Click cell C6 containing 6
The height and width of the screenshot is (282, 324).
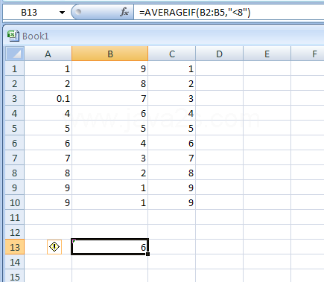pyautogui.click(x=172, y=143)
